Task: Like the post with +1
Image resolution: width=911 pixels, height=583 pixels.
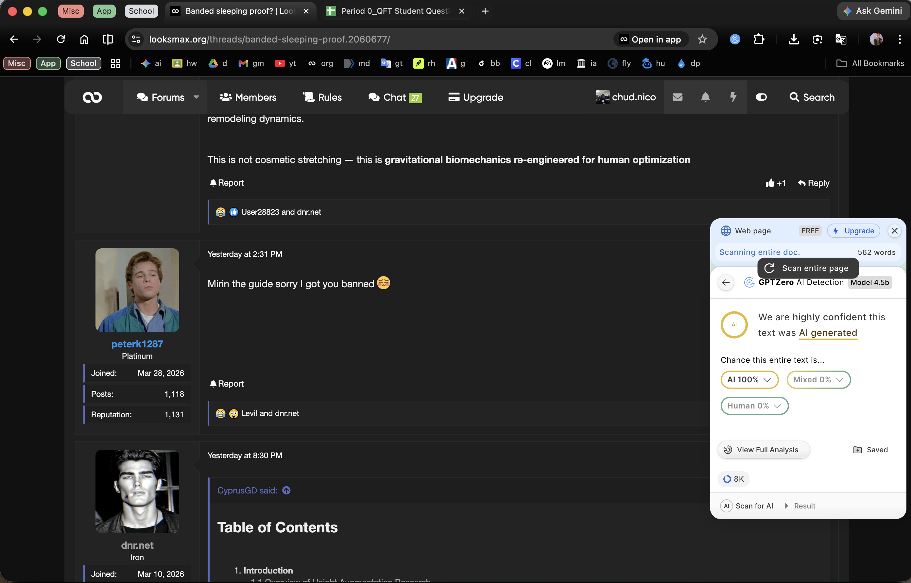Action: pyautogui.click(x=775, y=183)
